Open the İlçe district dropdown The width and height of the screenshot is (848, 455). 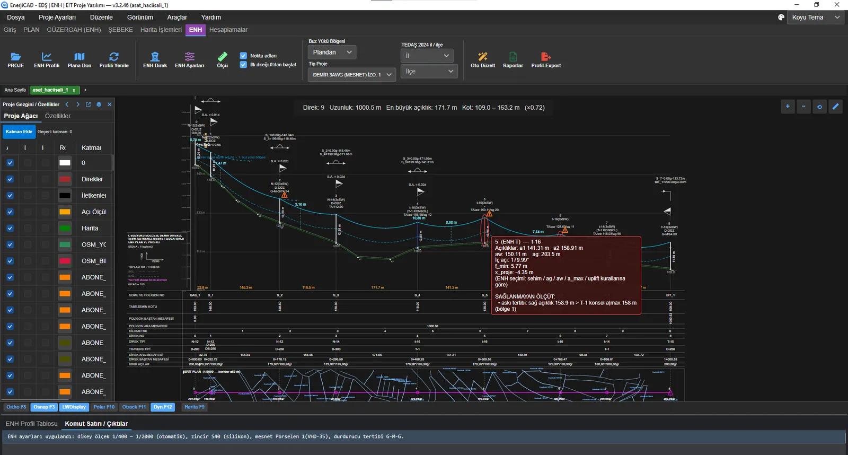pyautogui.click(x=429, y=71)
